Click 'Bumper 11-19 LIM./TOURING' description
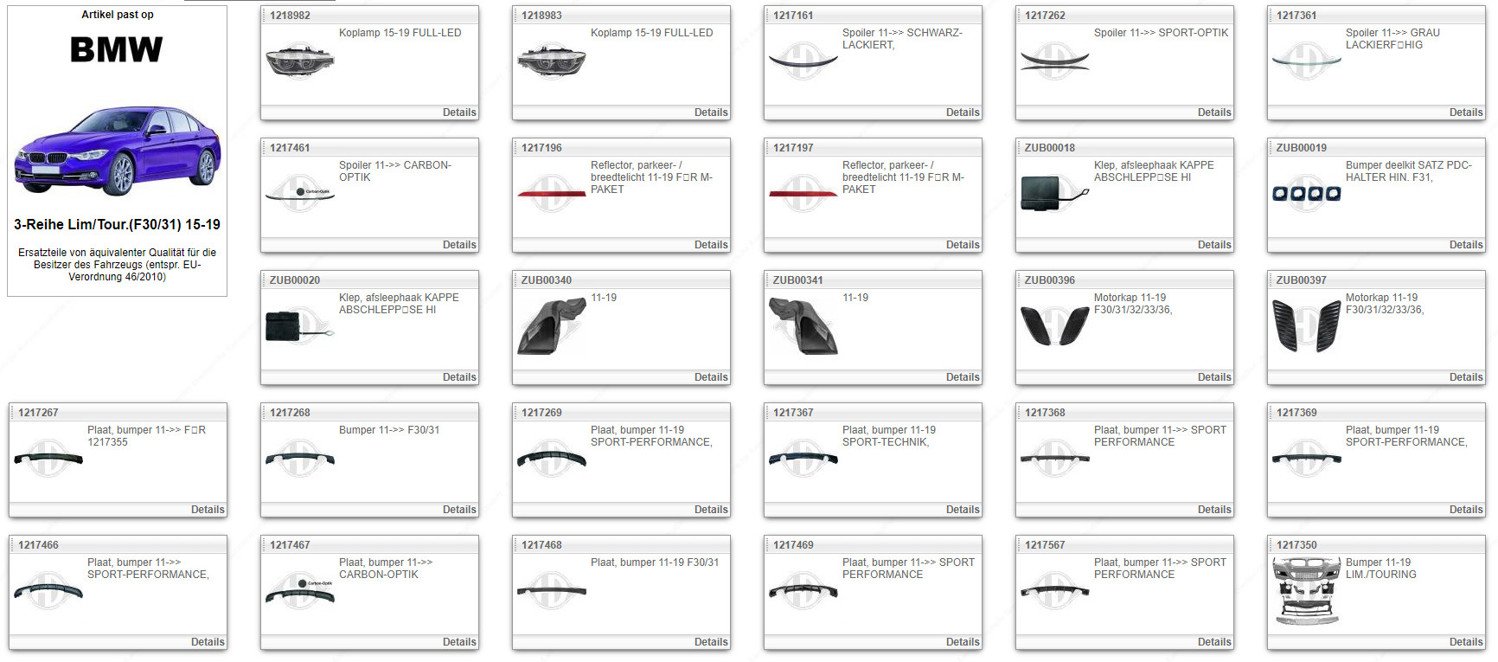The height and width of the screenshot is (662, 1498). (1380, 569)
